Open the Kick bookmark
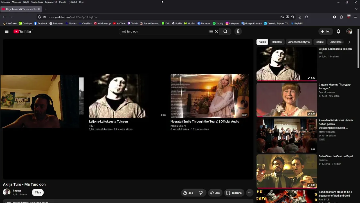Screen dimensions: 360x203 tap(166, 23)
